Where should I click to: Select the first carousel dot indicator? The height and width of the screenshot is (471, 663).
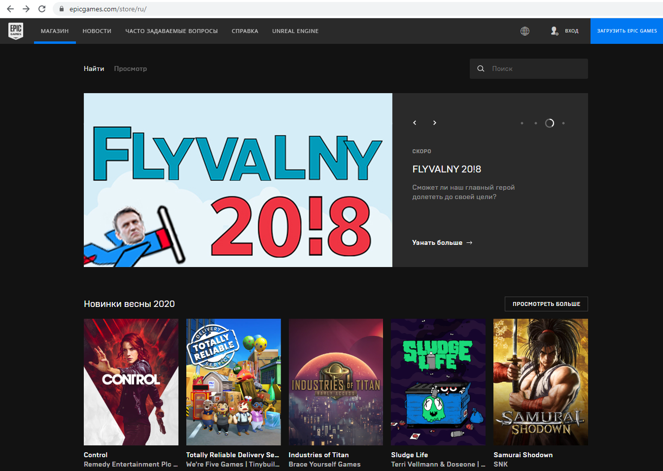click(522, 123)
